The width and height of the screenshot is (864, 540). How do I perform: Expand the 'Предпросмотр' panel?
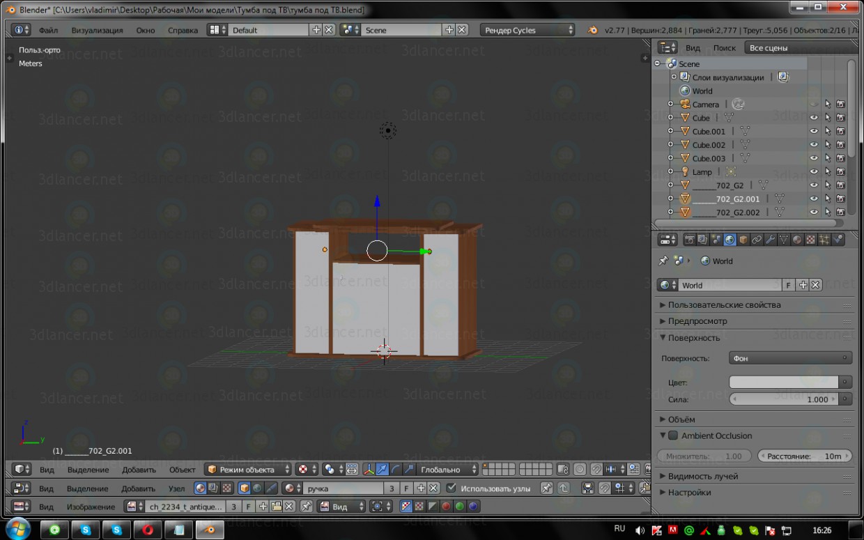[x=755, y=321]
